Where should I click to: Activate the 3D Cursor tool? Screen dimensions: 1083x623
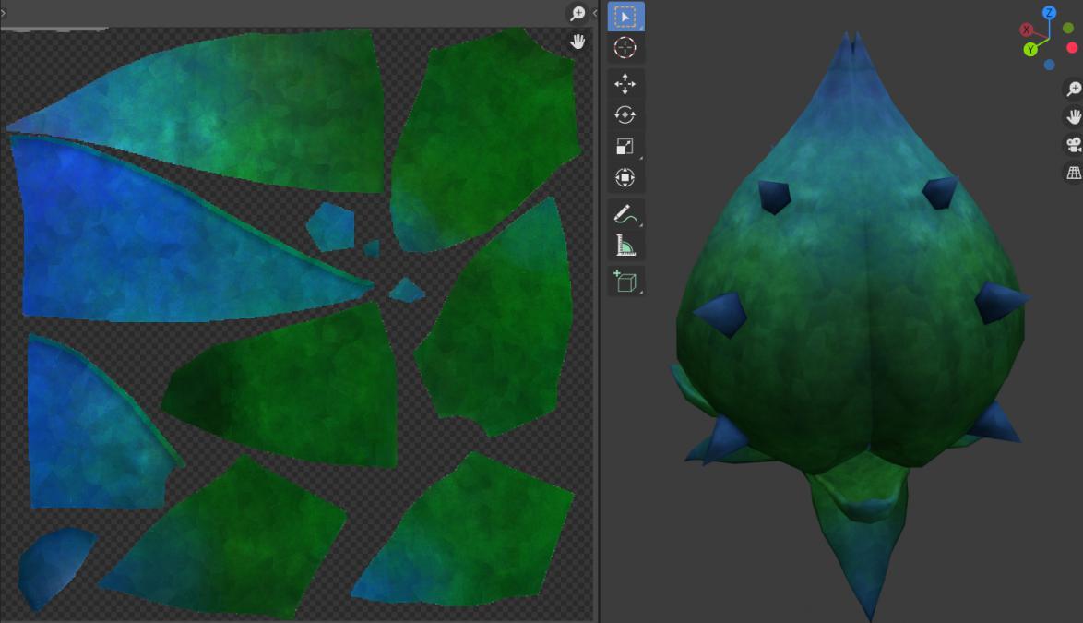(625, 48)
